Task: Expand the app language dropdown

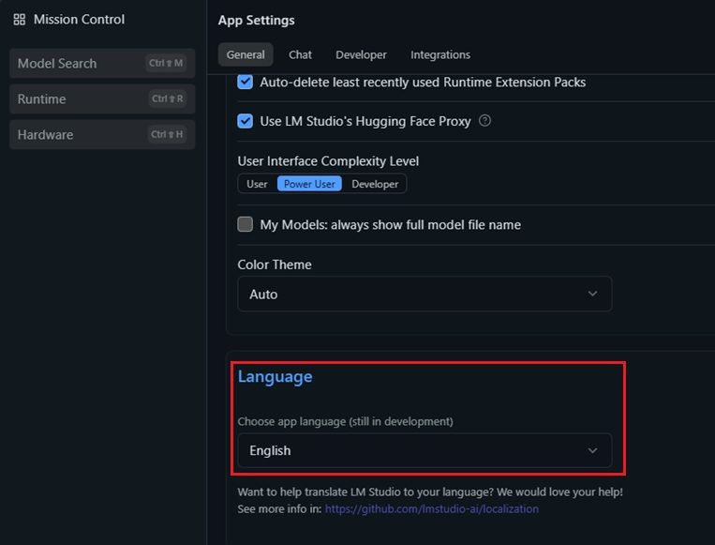Action: click(x=424, y=450)
